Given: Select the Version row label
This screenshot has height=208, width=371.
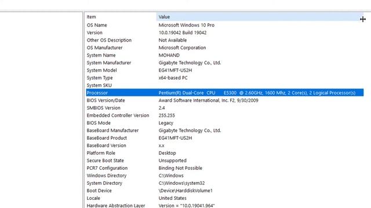Looking at the screenshot, I should click(x=94, y=32).
